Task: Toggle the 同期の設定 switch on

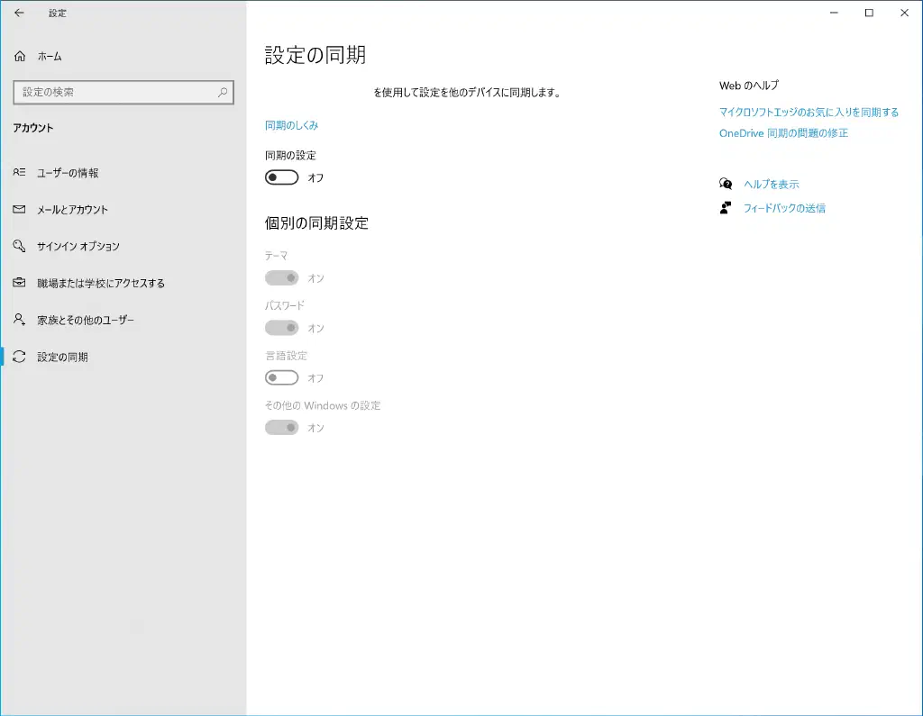Action: point(281,177)
